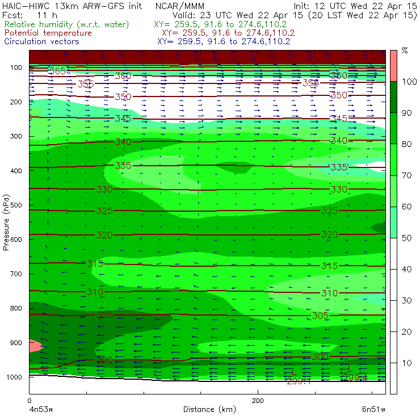Click the 300 hPa pressure axis label
The height and width of the screenshot is (420, 420).
click(16, 136)
